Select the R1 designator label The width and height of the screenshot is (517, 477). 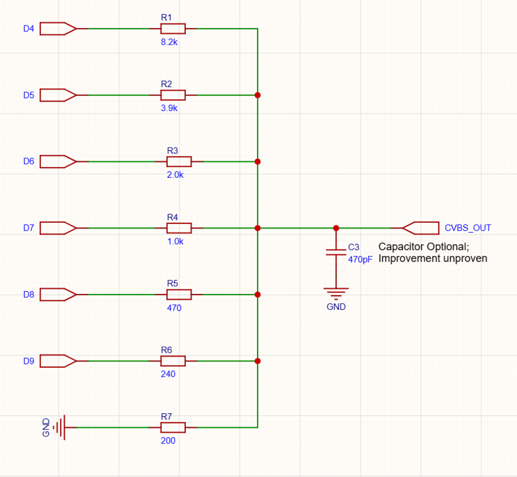[x=167, y=18]
